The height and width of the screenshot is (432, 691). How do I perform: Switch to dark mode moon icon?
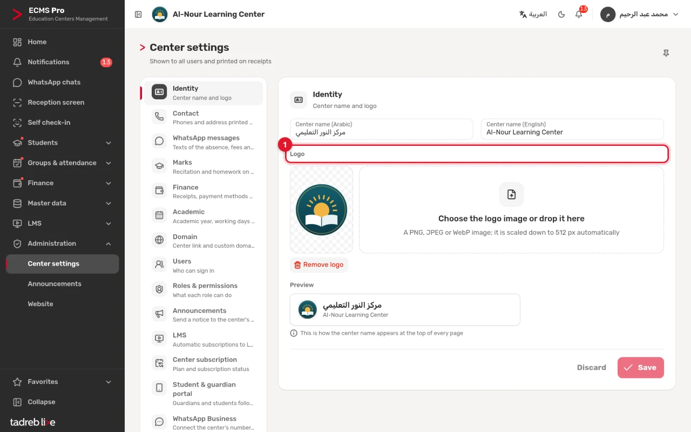(x=561, y=15)
